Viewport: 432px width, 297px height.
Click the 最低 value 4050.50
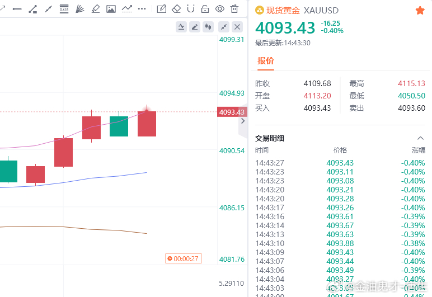411,96
